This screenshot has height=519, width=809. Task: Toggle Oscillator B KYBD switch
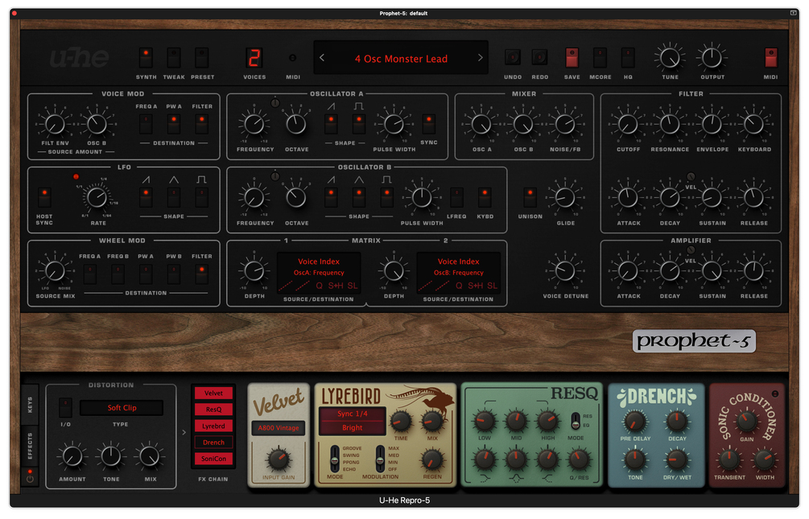485,198
